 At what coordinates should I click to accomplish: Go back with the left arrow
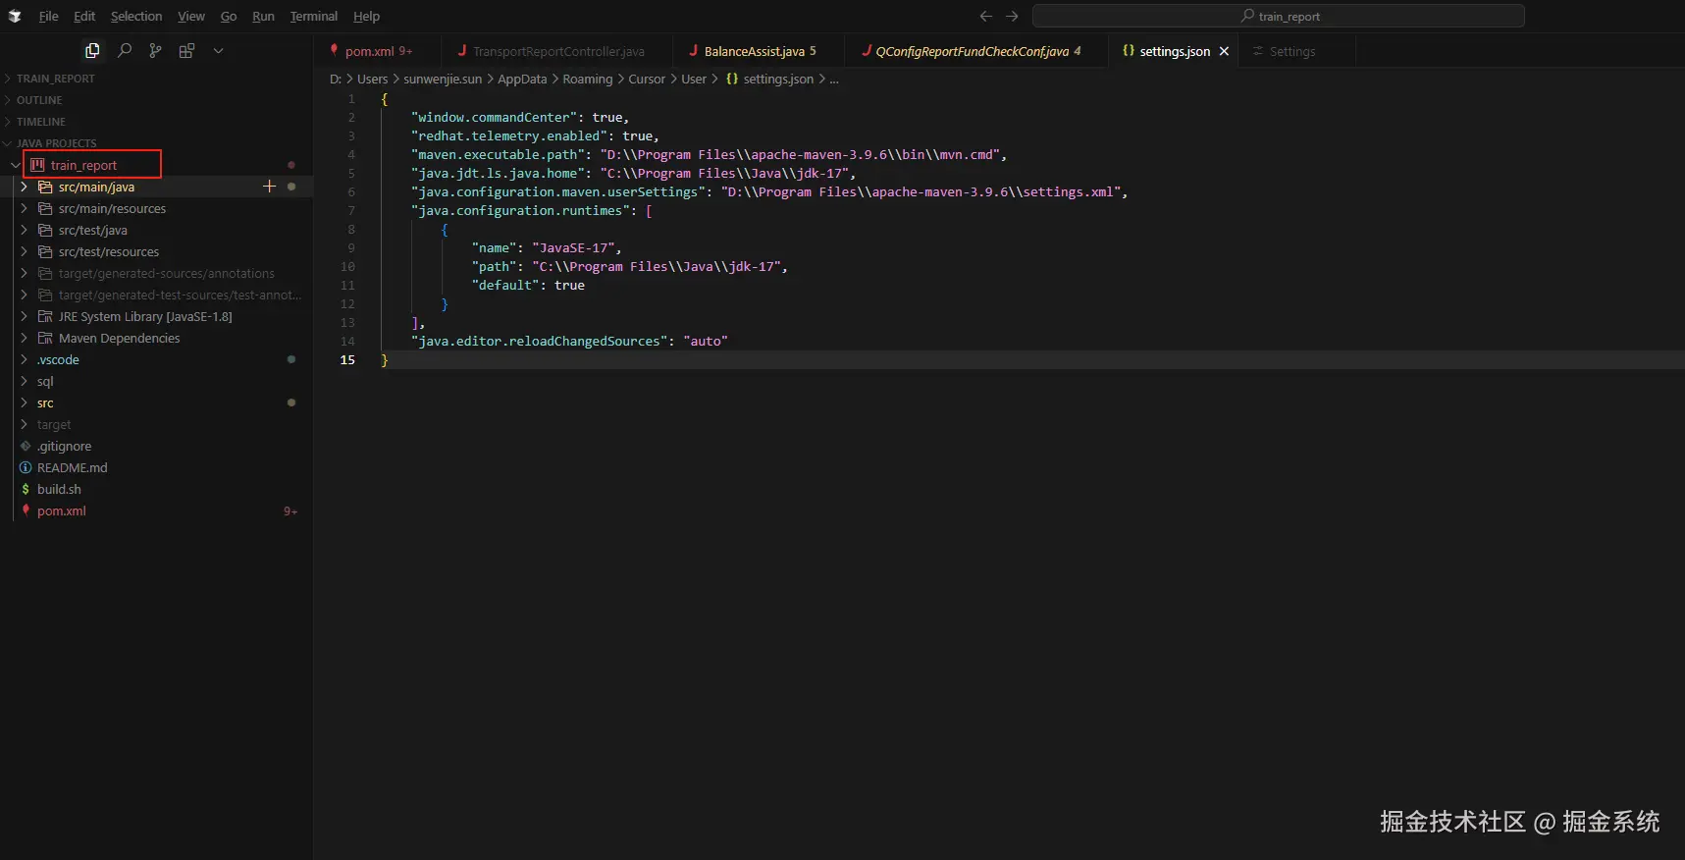[x=986, y=16]
